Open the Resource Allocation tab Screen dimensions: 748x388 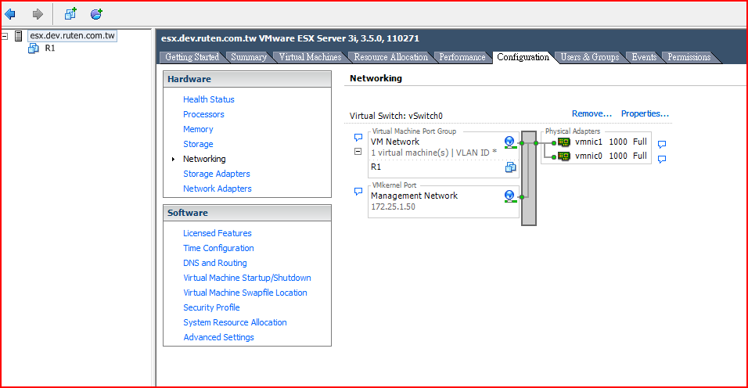click(x=390, y=57)
